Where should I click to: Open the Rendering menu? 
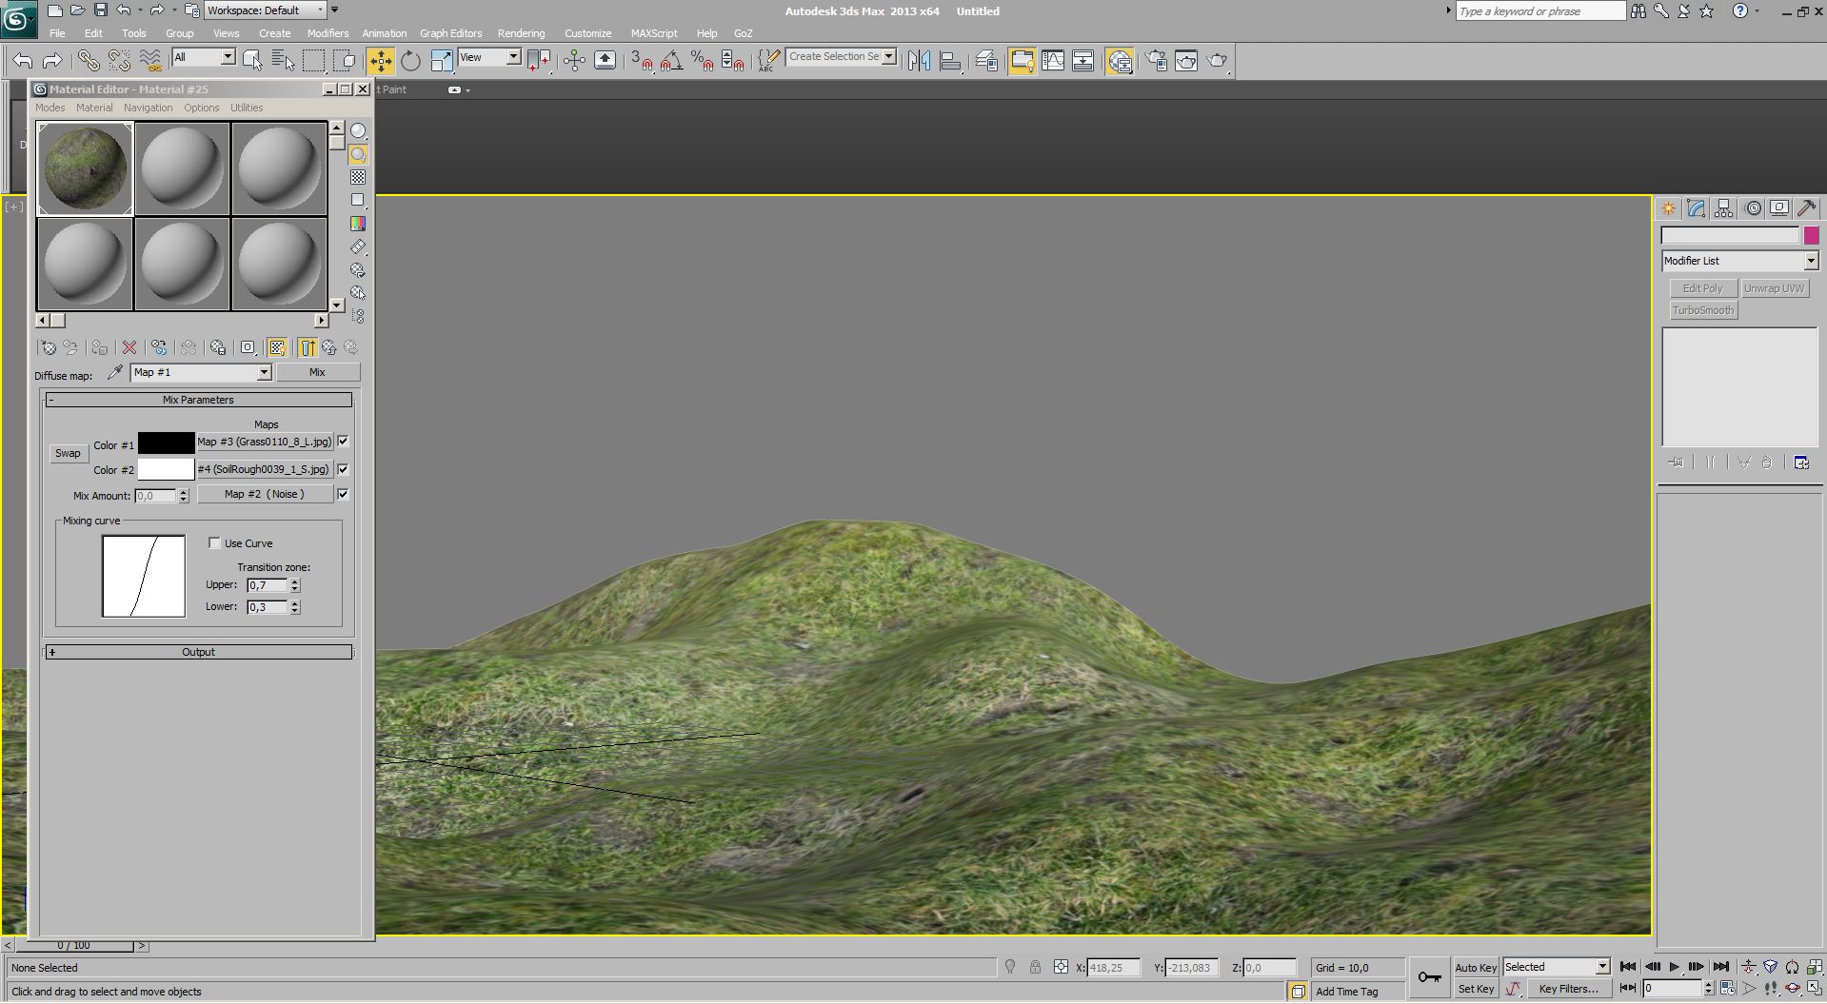tap(521, 33)
